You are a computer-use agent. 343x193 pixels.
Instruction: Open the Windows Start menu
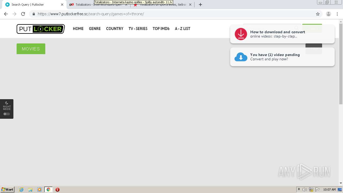point(8,189)
